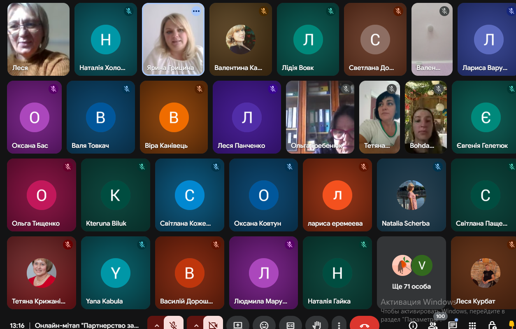
Task: Open the emoji reactions picker
Action: point(264,325)
